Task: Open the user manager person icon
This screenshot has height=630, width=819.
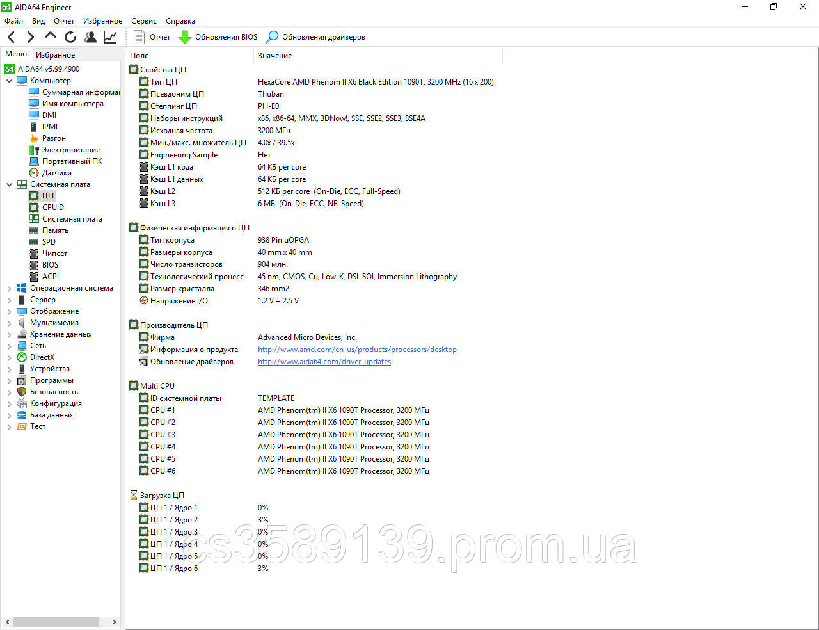Action: point(90,37)
